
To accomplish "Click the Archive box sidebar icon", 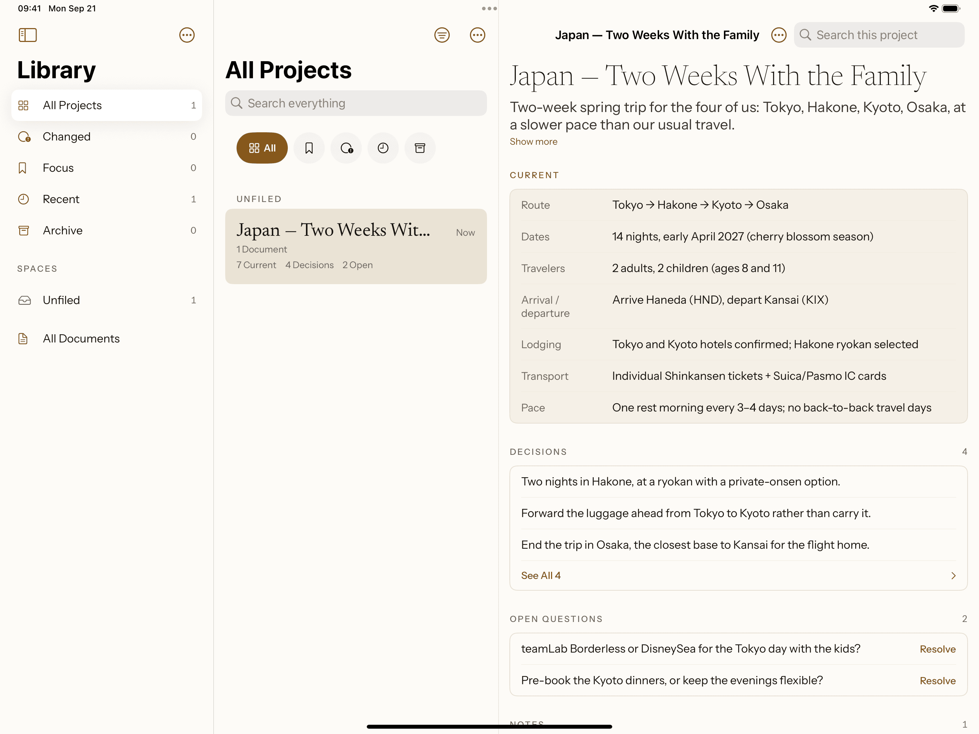I will pos(23,230).
